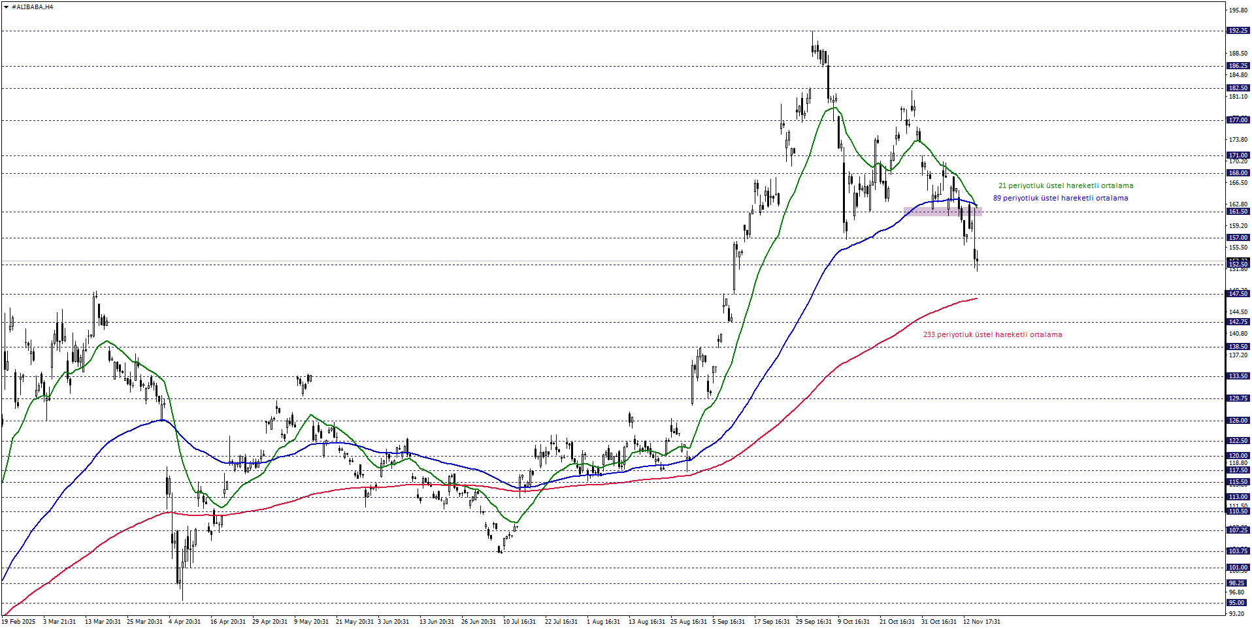Click the 182.50 price level label

[x=1238, y=88]
